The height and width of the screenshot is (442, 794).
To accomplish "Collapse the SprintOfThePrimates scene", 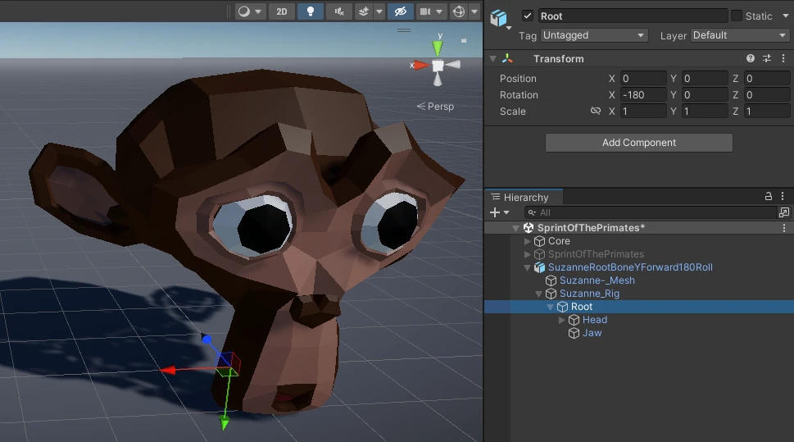I will [x=515, y=228].
